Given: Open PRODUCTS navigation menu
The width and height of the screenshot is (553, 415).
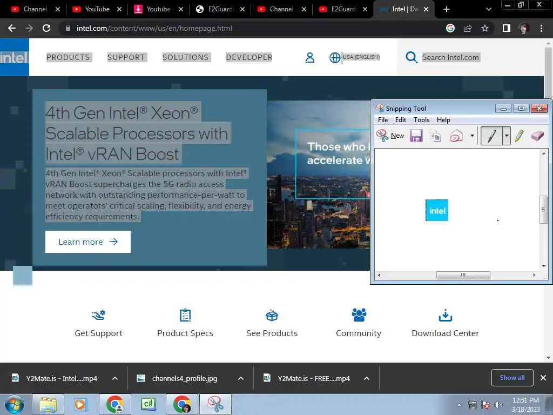Looking at the screenshot, I should [x=69, y=57].
